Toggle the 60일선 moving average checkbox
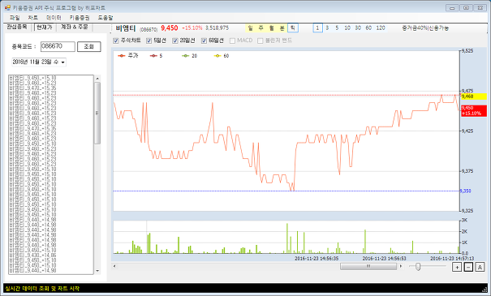Image resolution: width=491 pixels, height=296 pixels. point(205,41)
